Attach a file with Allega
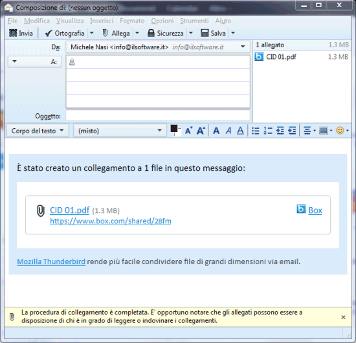This screenshot has height=343, width=356. point(116,34)
